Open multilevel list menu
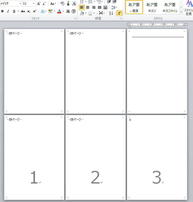193x202 pixels. click(x=100, y=2)
